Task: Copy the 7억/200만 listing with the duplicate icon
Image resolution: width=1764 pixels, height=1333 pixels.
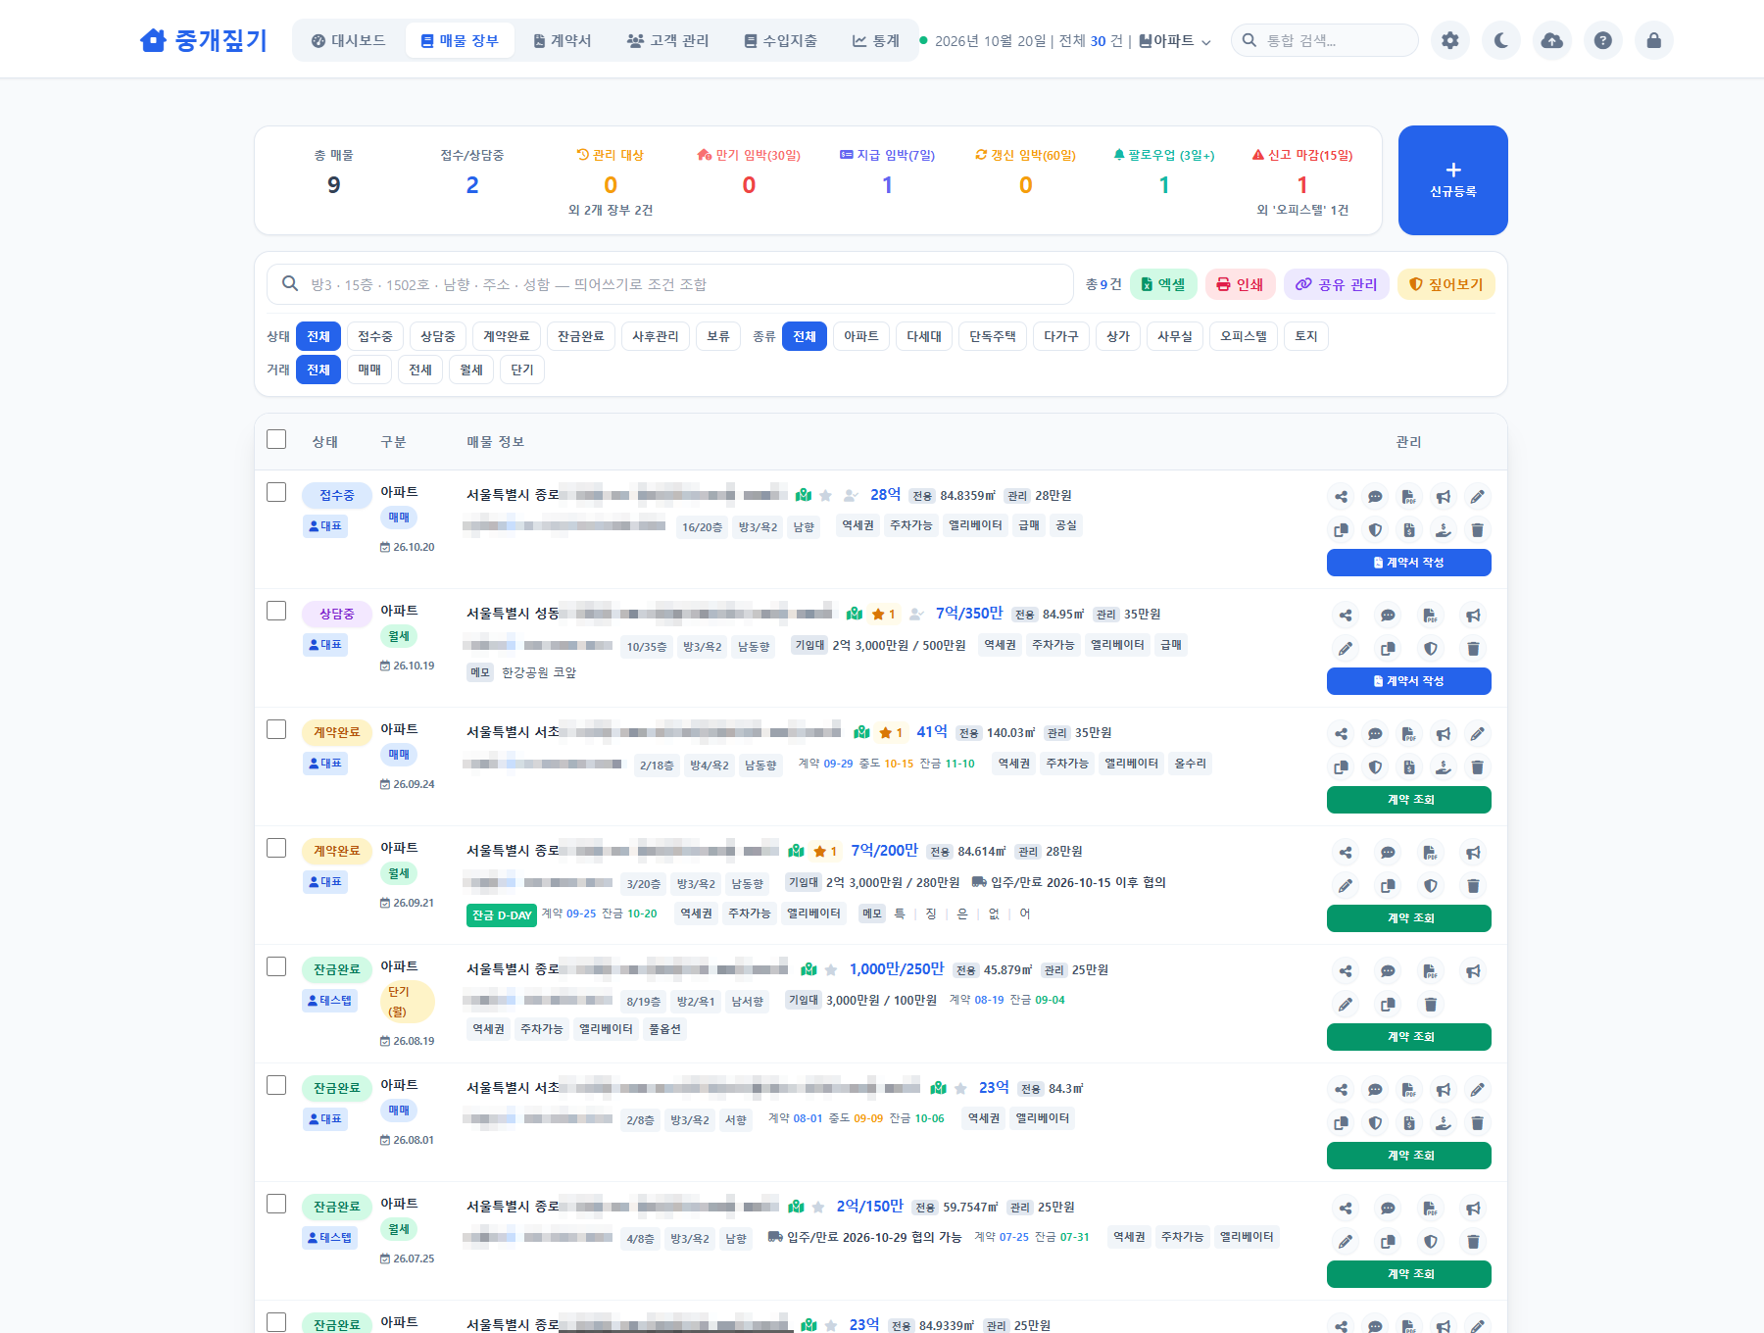Action: [1388, 886]
